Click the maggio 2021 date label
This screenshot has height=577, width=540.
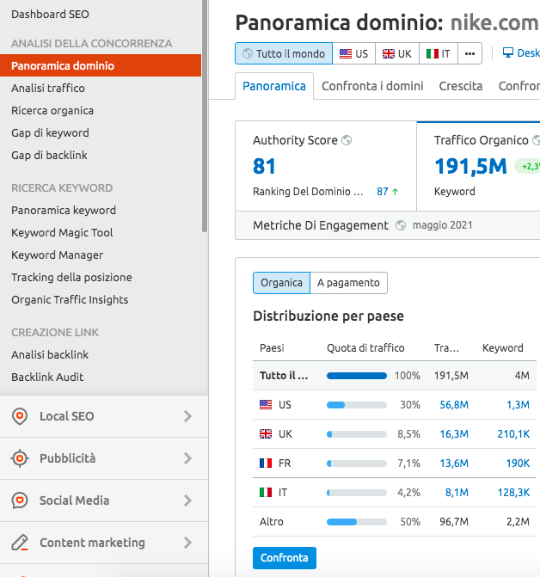[x=443, y=224]
